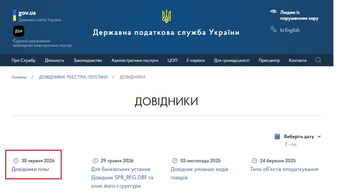Click the translate language icon

[x=273, y=30]
